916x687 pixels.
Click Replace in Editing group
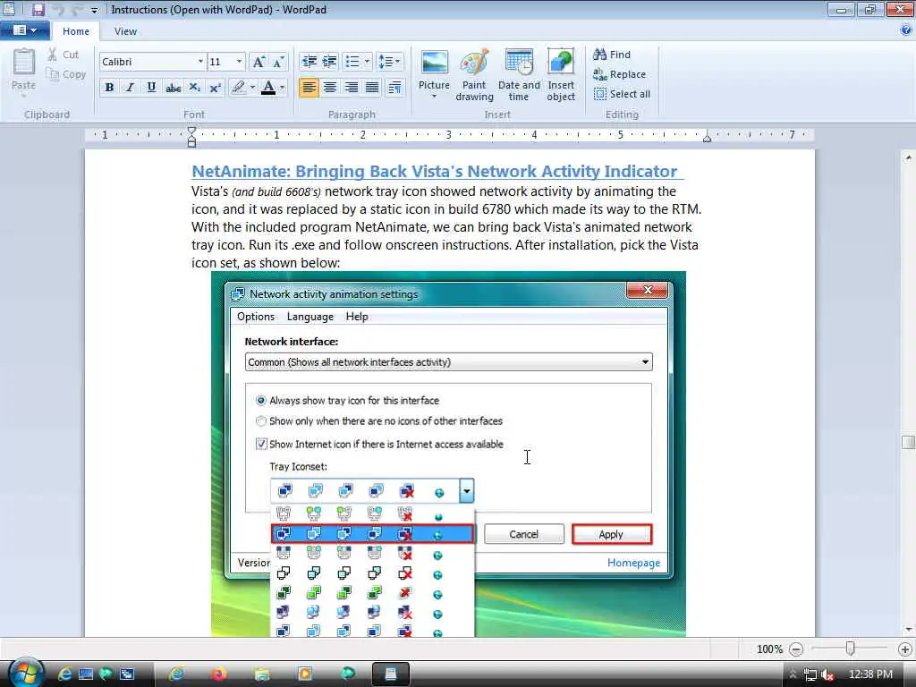click(x=619, y=74)
